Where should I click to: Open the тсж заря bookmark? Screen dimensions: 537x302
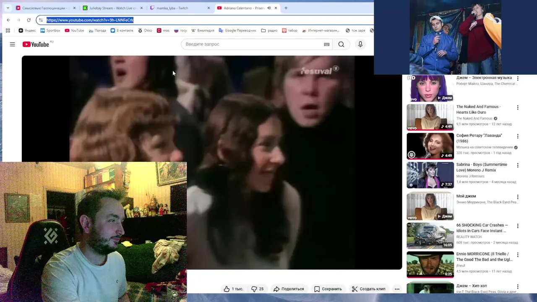(x=355, y=30)
